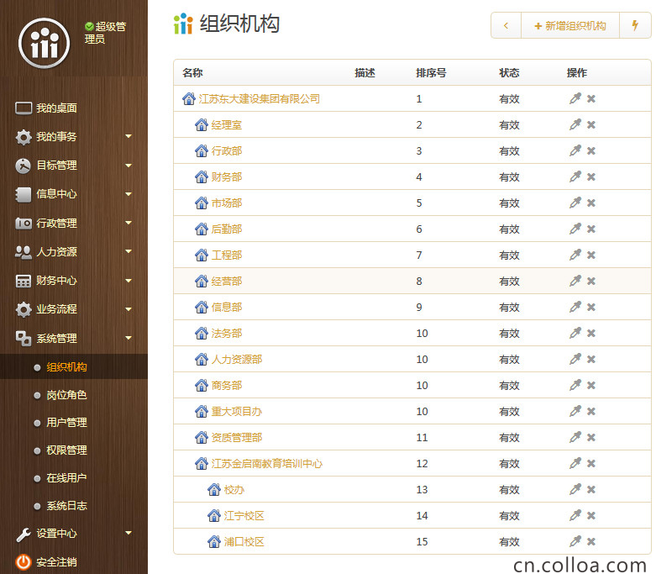Collapse the 系统管理 menu arrow
656x574 pixels.
(129, 338)
